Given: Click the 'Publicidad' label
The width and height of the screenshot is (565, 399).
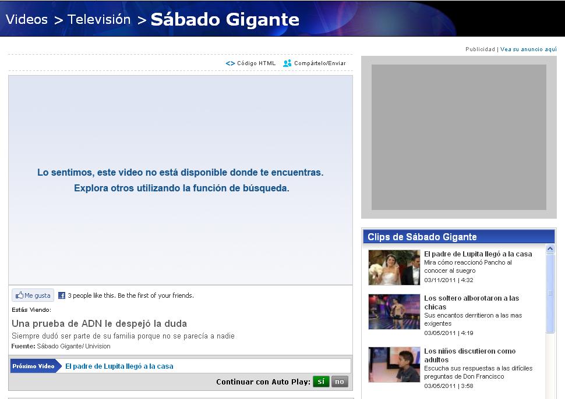Looking at the screenshot, I should 480,49.
